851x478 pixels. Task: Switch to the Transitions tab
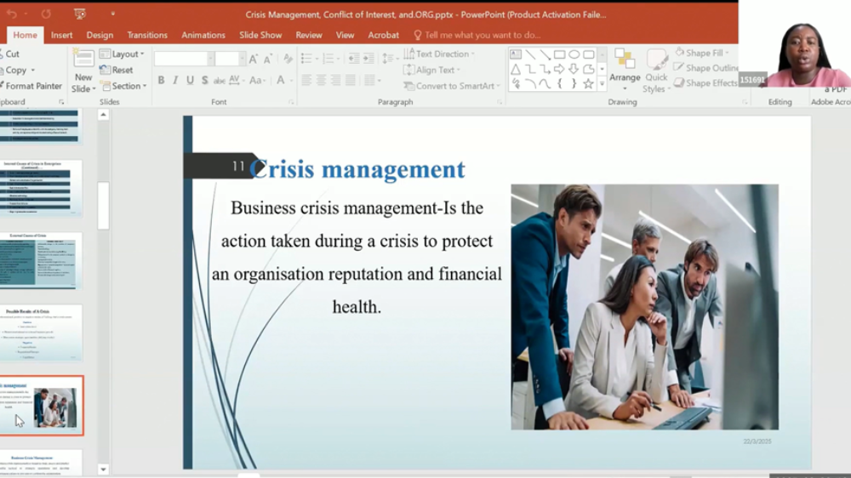147,35
